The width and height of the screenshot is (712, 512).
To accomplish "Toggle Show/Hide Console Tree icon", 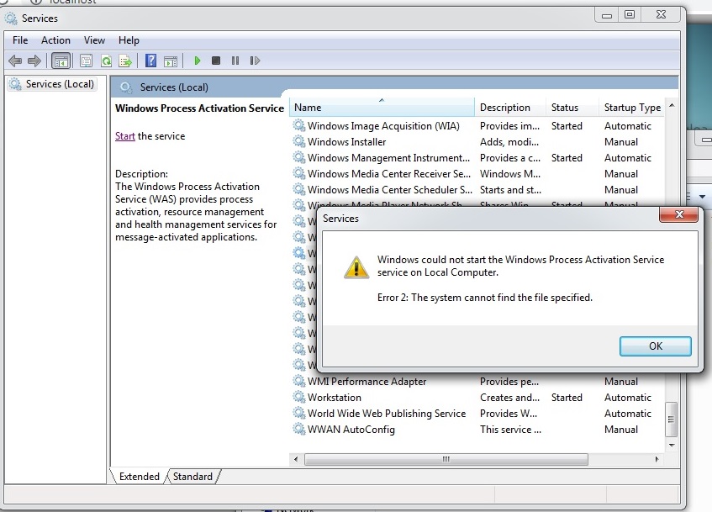I will point(61,61).
